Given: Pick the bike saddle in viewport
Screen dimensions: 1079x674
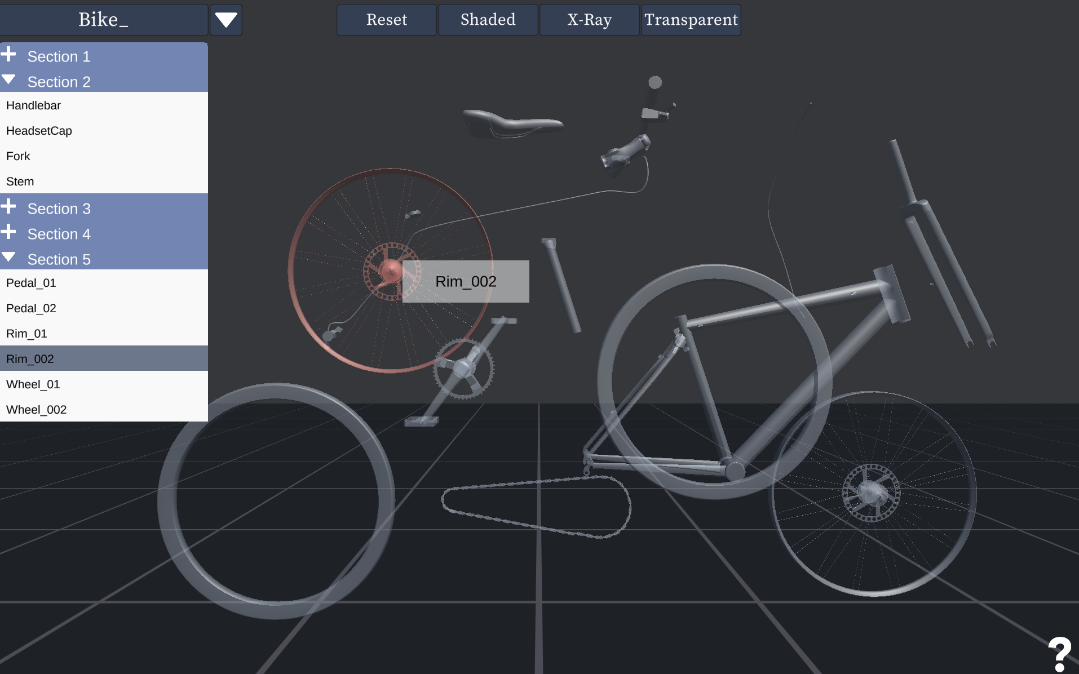Looking at the screenshot, I should point(512,123).
